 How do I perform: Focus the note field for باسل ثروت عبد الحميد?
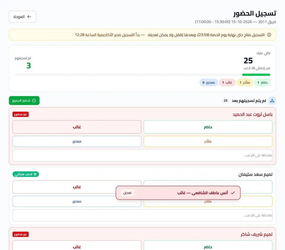(x=142, y=155)
